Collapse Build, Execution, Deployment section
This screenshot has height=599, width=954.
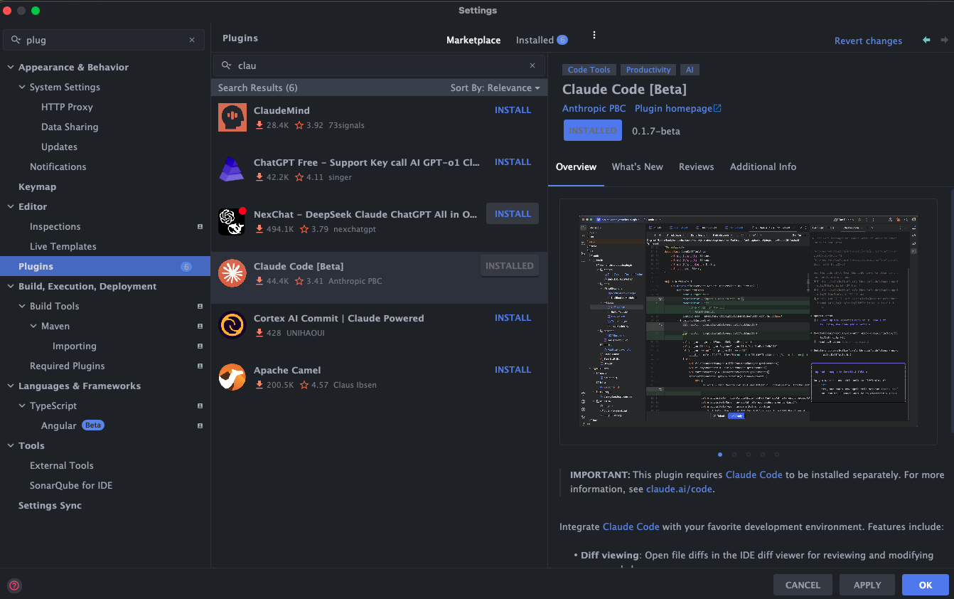[11, 287]
